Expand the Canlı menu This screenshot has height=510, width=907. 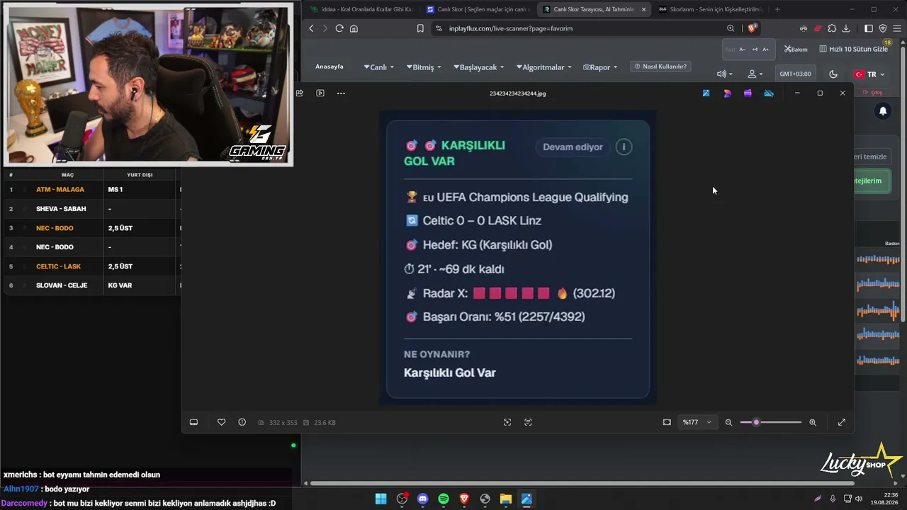click(x=378, y=67)
